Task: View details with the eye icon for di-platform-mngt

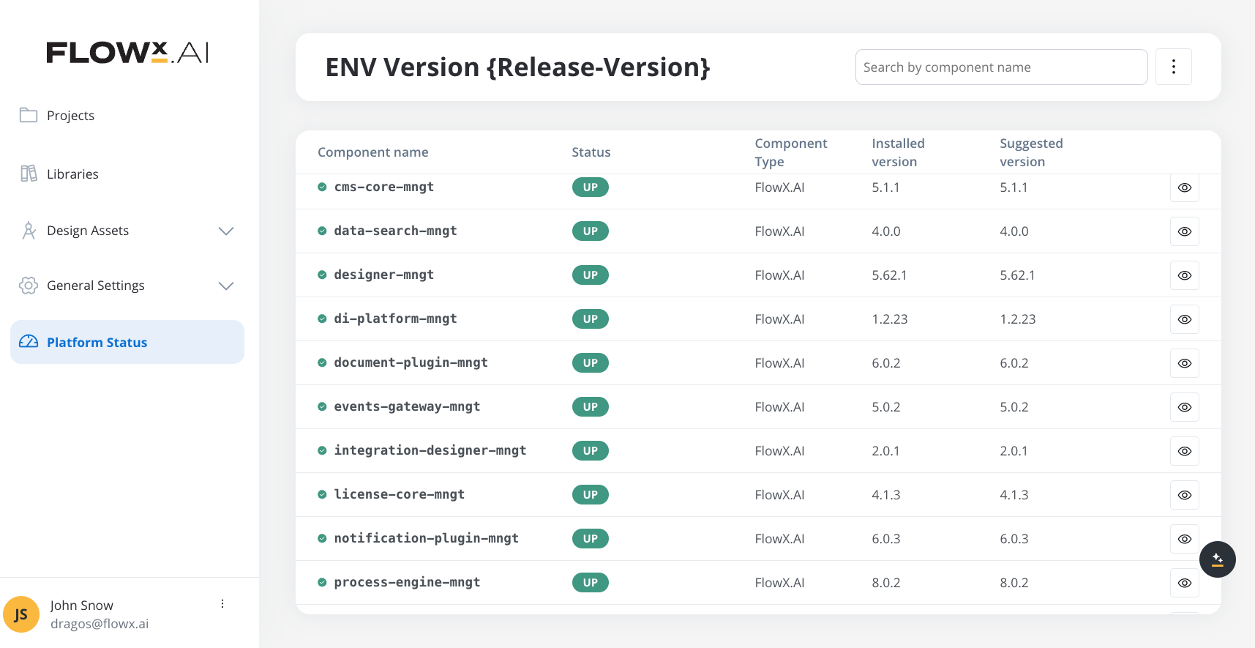Action: point(1185,319)
